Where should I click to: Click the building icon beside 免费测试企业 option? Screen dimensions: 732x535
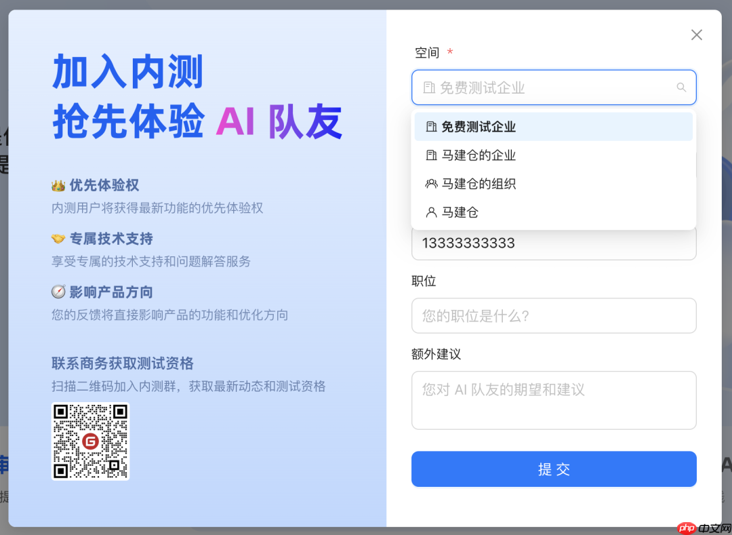[x=430, y=126]
